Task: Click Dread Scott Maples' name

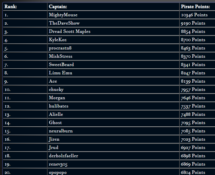Action: (70, 31)
